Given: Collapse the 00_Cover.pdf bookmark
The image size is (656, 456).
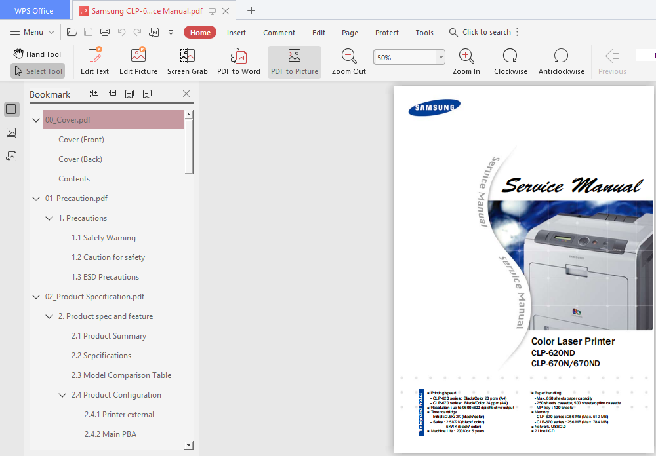Looking at the screenshot, I should click(36, 120).
